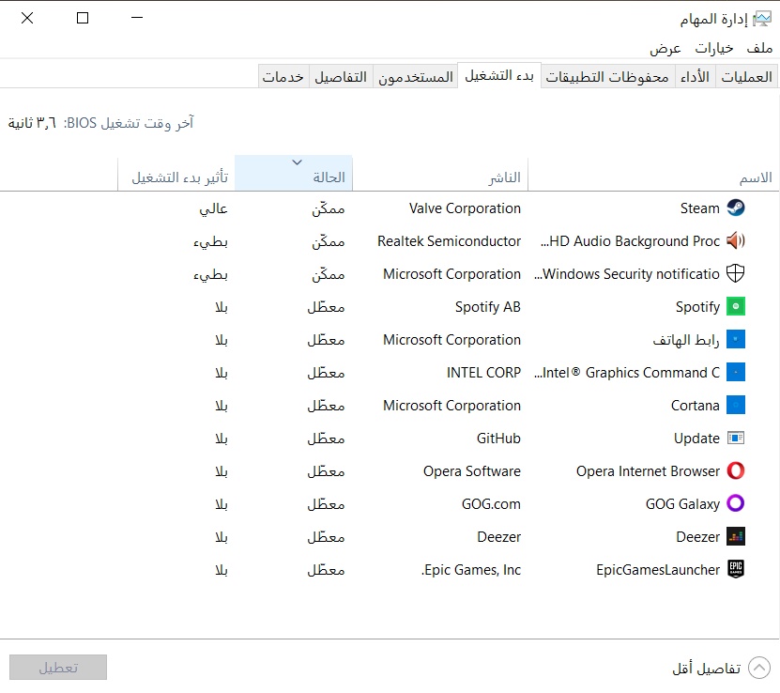Viewport: 780px width, 693px height.
Task: Select the GOG Galaxy row name
Action: [682, 504]
